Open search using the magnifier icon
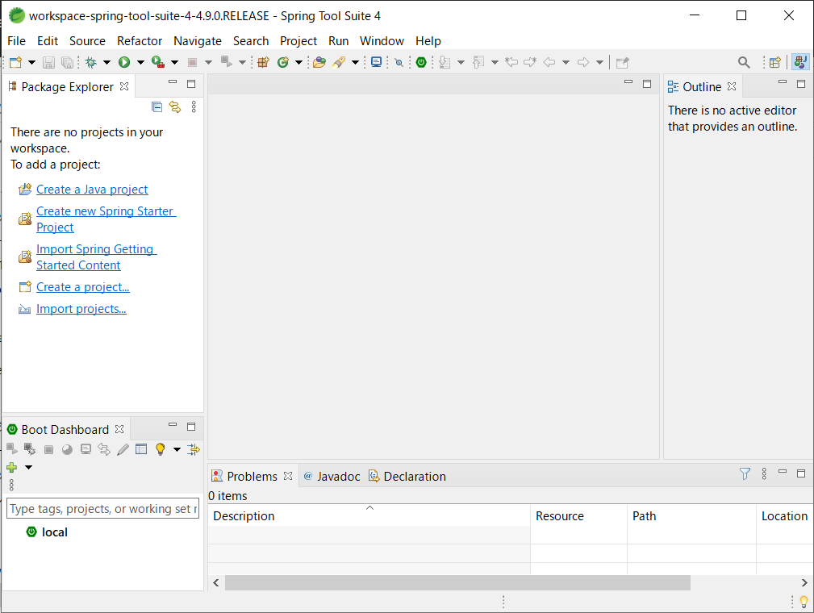 click(742, 62)
